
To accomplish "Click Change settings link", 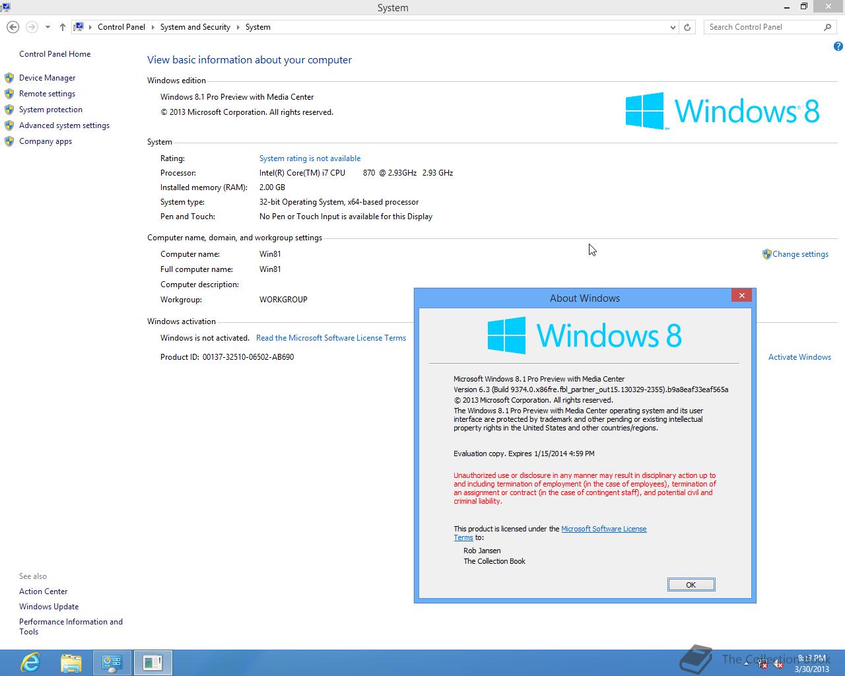I will tap(800, 254).
